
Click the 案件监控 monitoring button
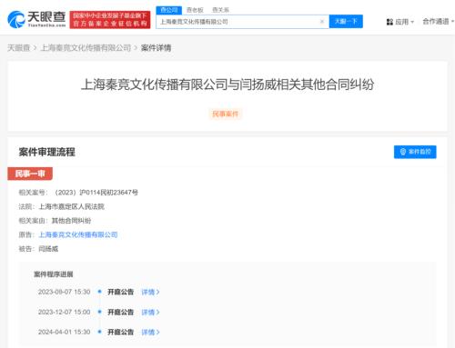point(415,152)
